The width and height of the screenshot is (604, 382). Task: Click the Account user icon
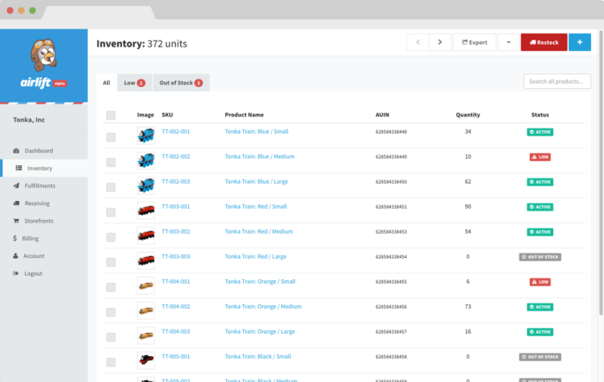pos(16,256)
